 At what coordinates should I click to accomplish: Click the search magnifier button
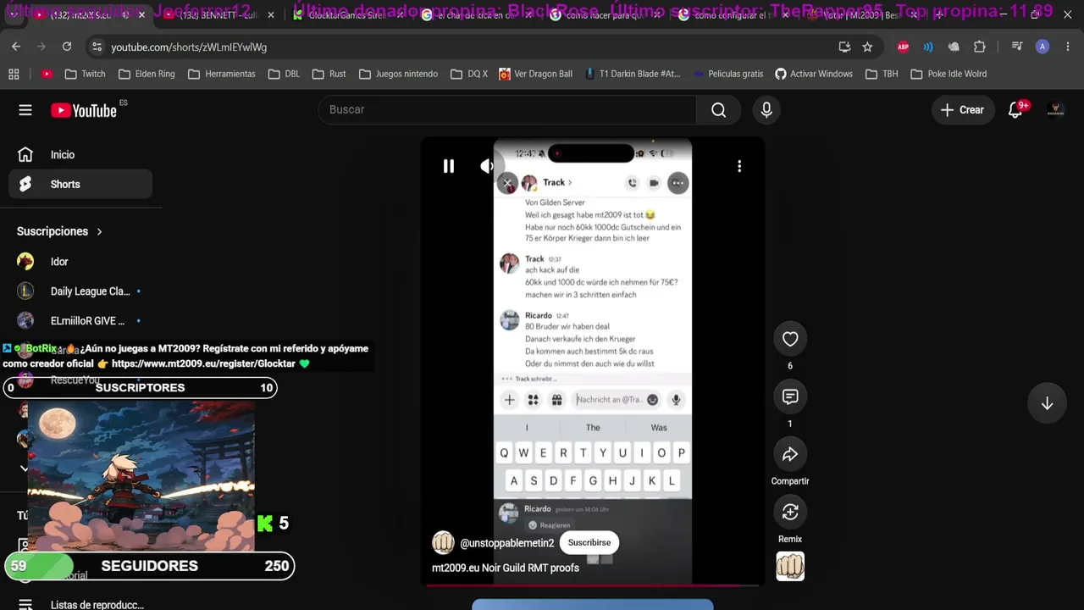coord(718,110)
